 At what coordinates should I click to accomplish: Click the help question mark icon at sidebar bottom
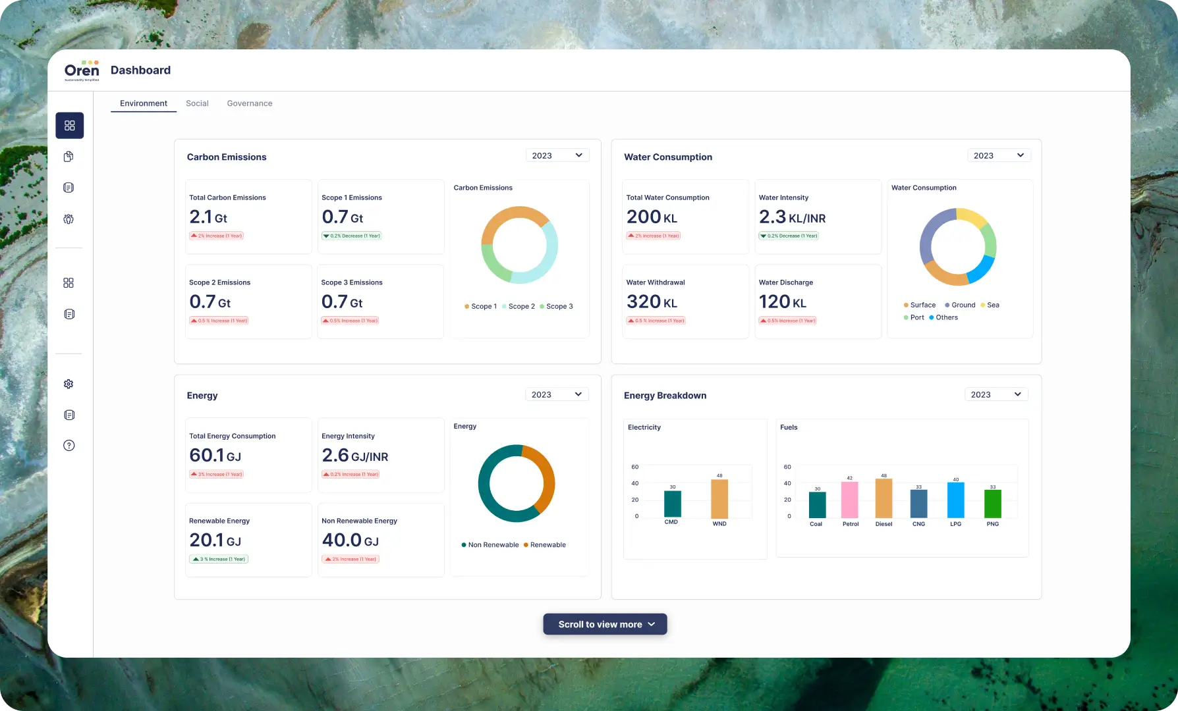point(69,445)
